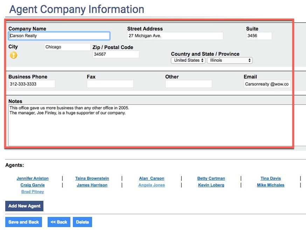Select the Zip / Postal Code field
The image size is (306, 232).
(116, 54)
